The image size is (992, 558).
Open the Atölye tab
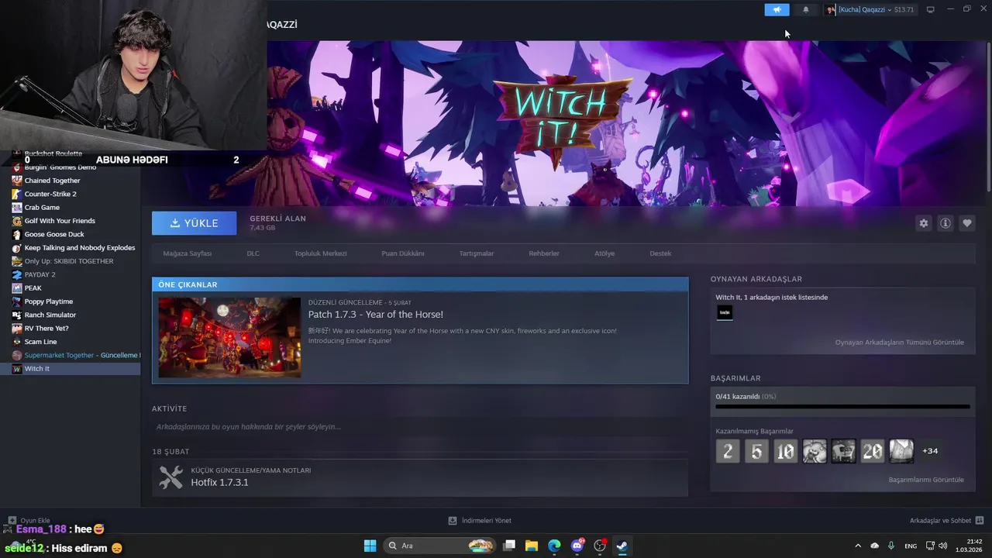(x=604, y=253)
